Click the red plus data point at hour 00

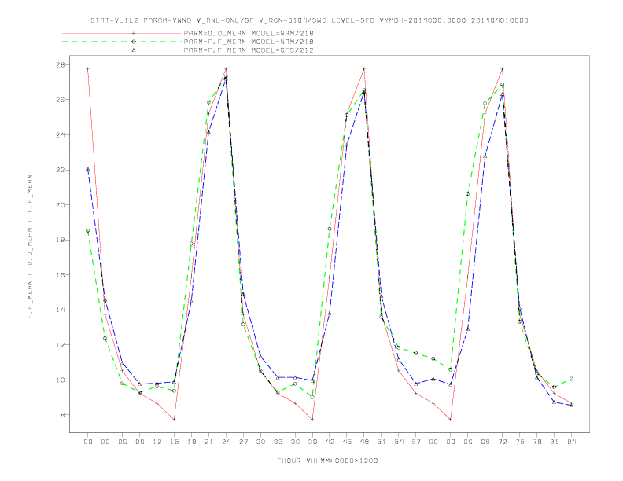point(88,69)
